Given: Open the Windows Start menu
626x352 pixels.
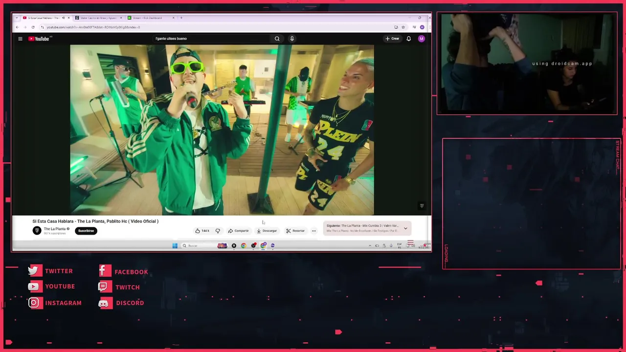Looking at the screenshot, I should [x=175, y=245].
